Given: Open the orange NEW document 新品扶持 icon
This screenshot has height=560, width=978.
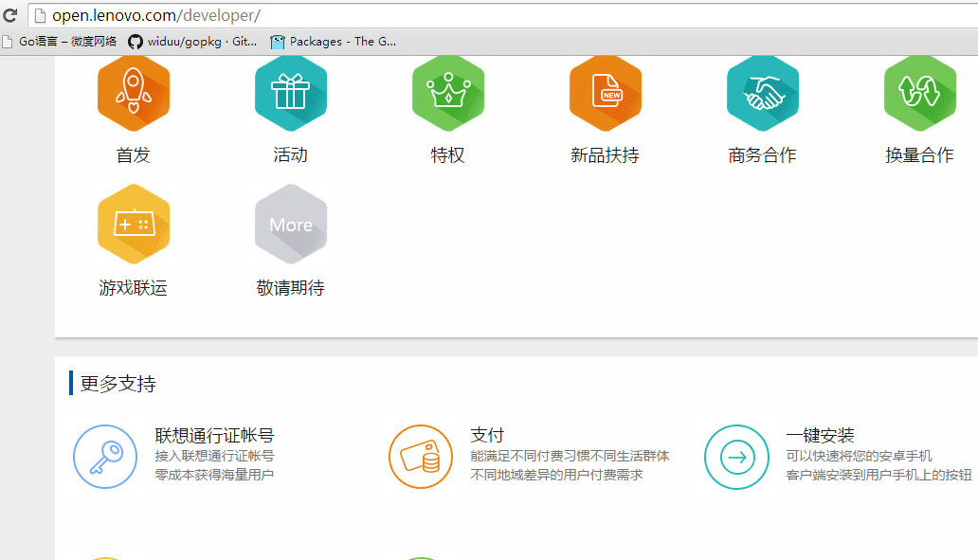Looking at the screenshot, I should (606, 94).
